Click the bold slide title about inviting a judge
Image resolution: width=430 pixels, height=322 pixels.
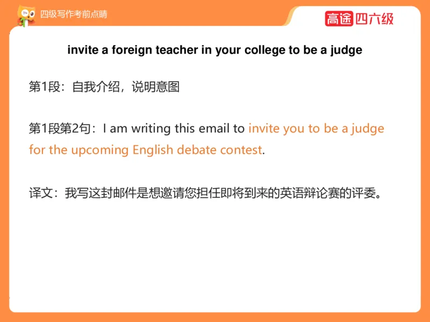(215, 50)
